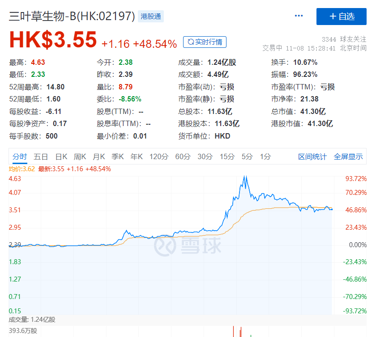The width and height of the screenshot is (376, 337).
Task: Click the HK$3.55 current price
Action: (x=53, y=40)
